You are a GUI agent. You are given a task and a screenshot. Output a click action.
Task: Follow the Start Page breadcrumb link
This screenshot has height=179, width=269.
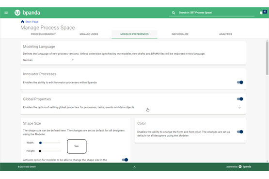32,22
